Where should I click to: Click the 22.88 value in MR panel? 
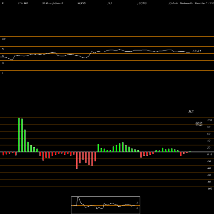[199, 123]
